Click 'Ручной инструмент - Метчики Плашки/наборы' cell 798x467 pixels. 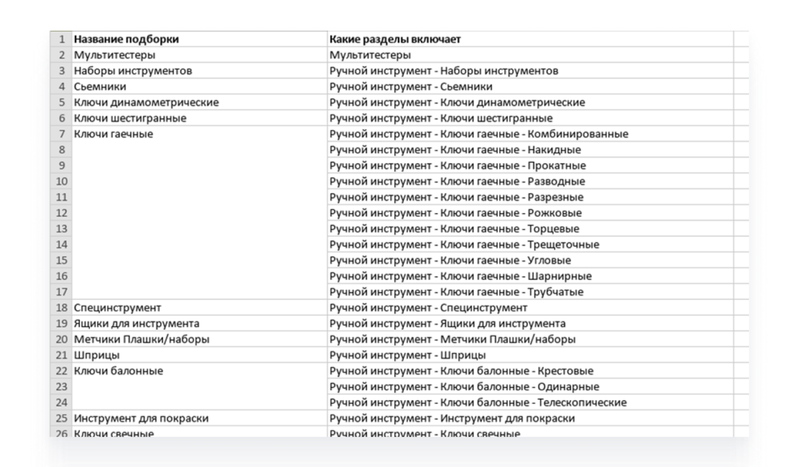(453, 339)
